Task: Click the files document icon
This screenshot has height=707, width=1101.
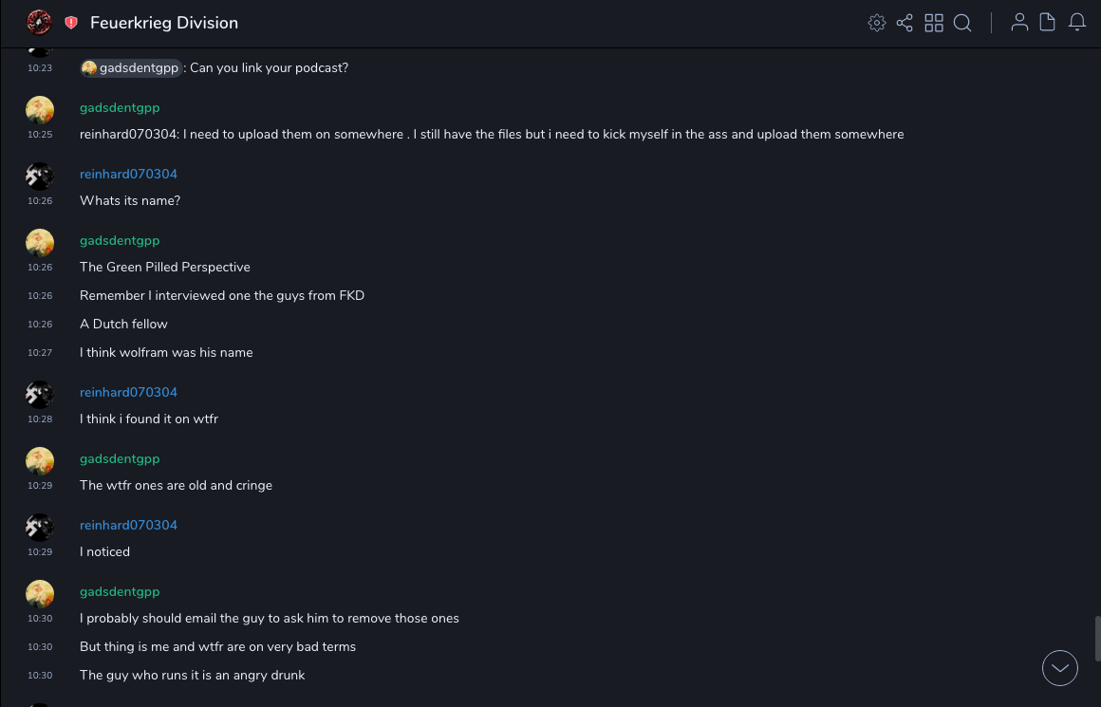Action: coord(1047,23)
